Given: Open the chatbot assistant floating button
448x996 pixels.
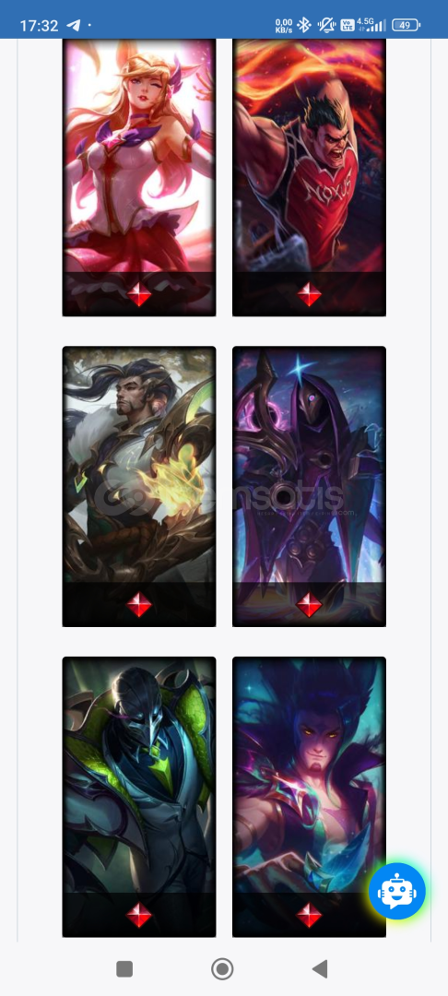Looking at the screenshot, I should pyautogui.click(x=397, y=891).
